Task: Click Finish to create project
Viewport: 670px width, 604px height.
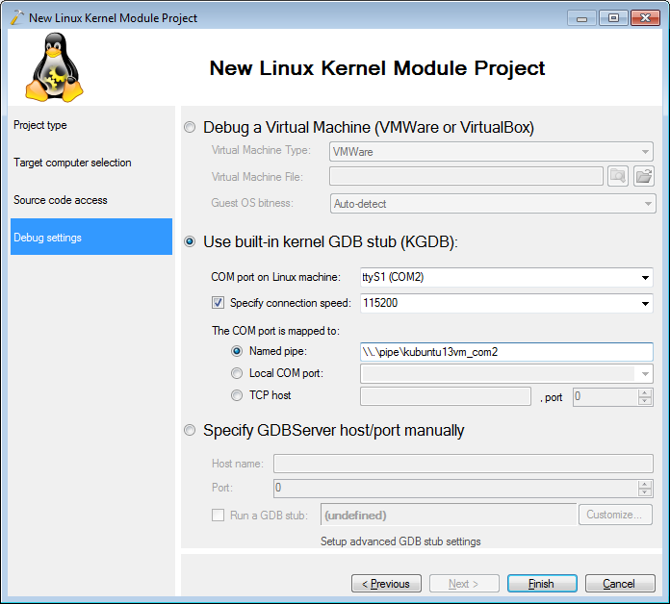Action: pos(542,583)
